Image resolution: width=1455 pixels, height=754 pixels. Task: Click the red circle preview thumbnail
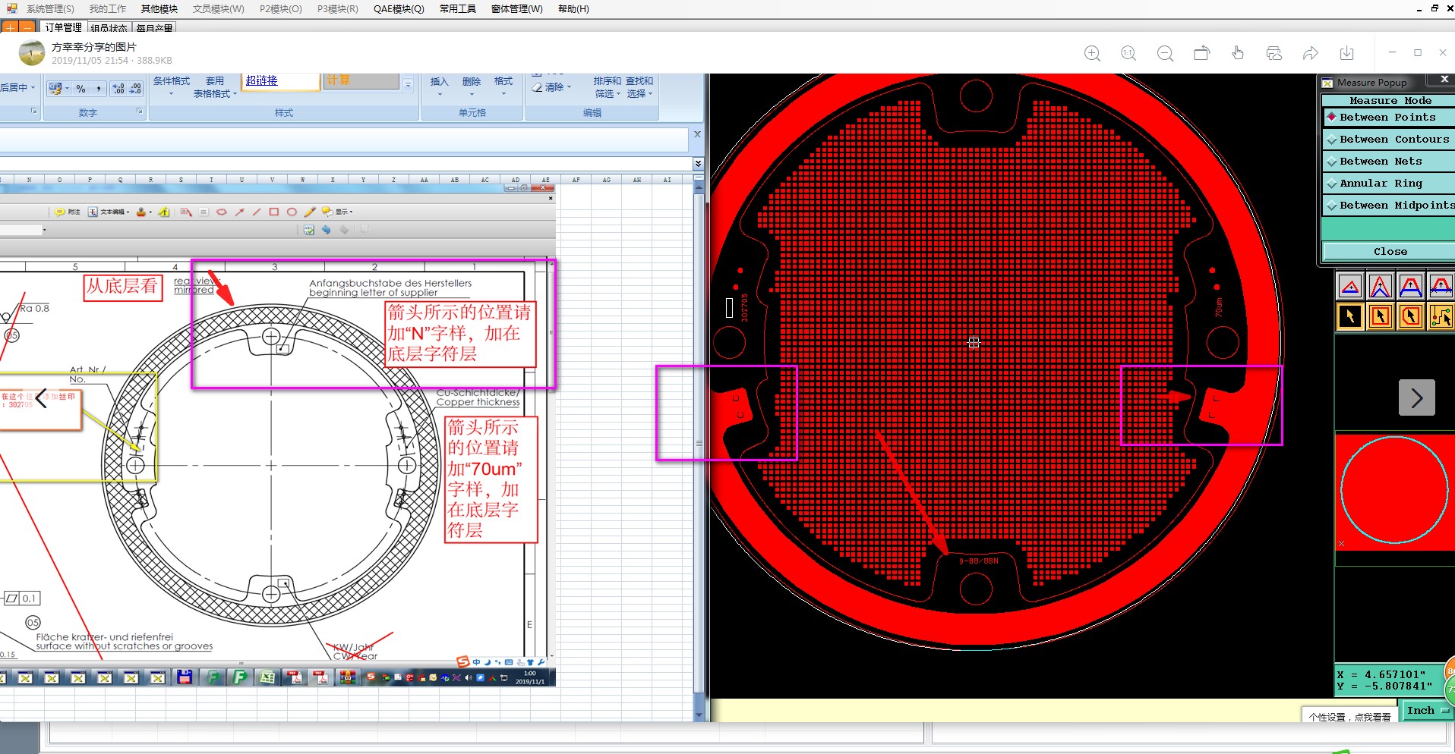1394,491
